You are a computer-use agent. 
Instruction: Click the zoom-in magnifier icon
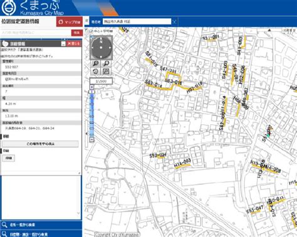(96, 63)
